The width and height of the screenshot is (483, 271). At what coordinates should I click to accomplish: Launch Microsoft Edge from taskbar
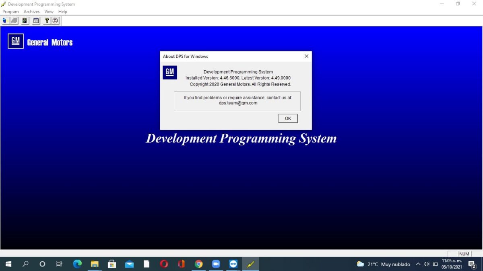pyautogui.click(x=77, y=264)
